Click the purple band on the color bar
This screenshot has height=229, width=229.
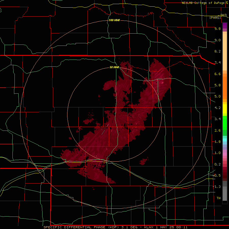[x=225, y=25]
